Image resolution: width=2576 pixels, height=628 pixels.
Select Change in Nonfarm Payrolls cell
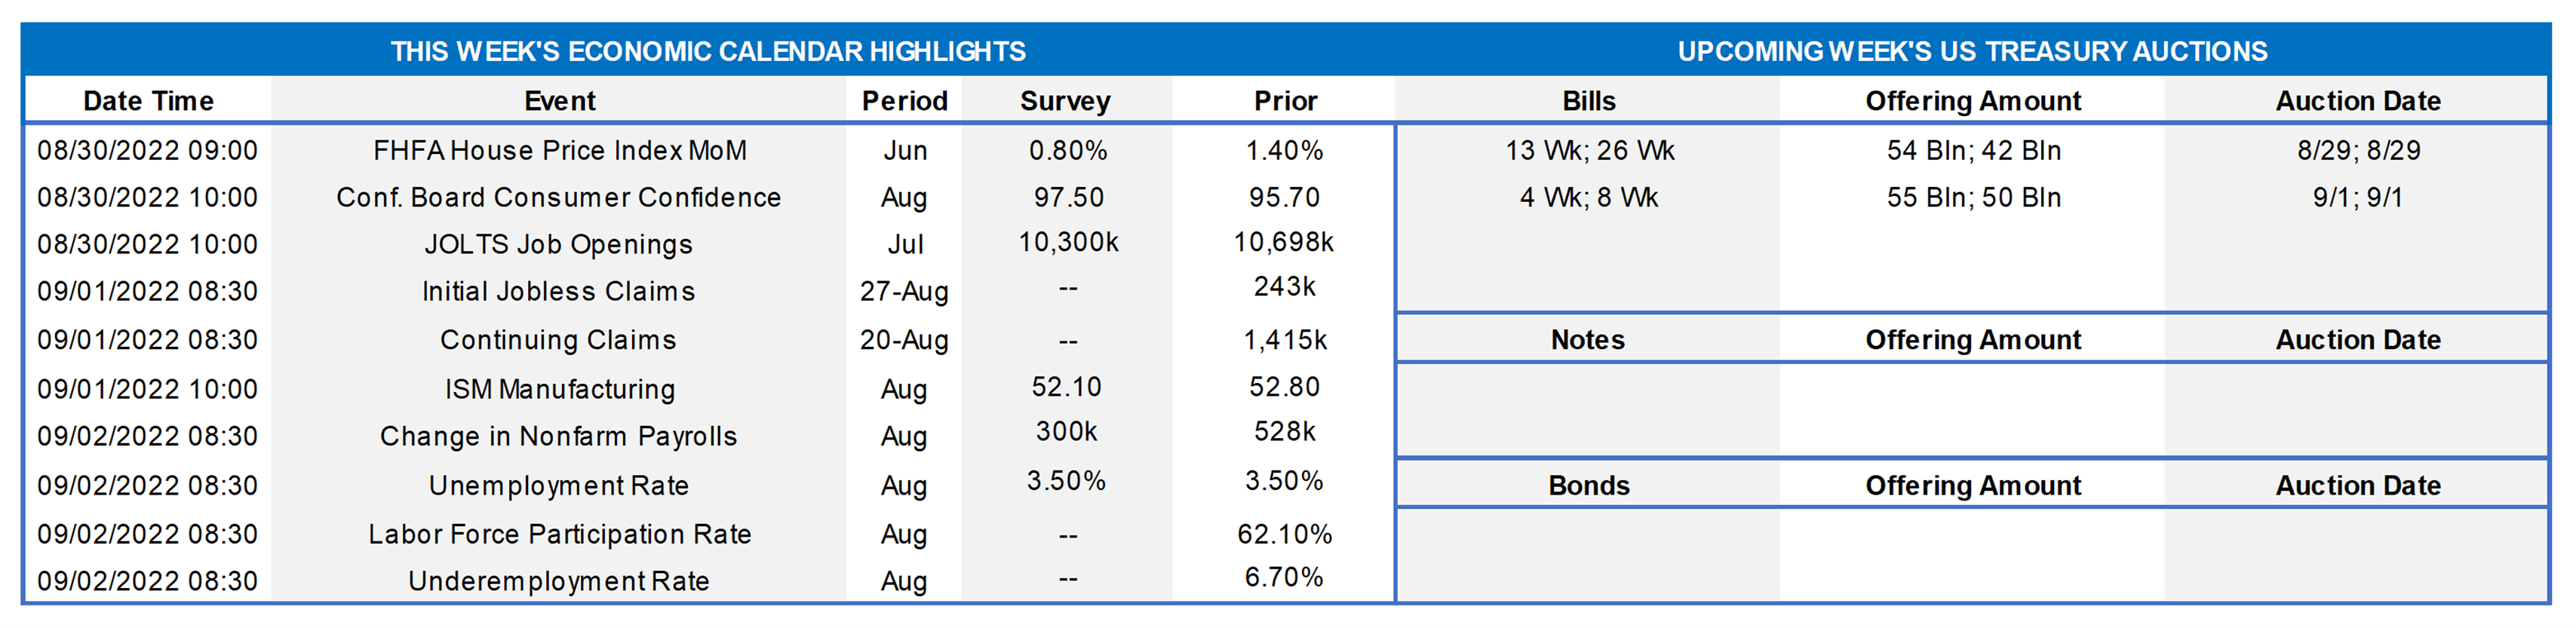(x=558, y=436)
